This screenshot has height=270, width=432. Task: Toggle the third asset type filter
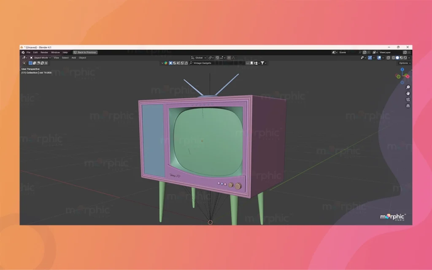pos(178,63)
